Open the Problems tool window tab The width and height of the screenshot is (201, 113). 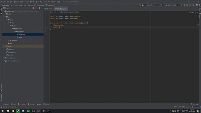[22, 104]
